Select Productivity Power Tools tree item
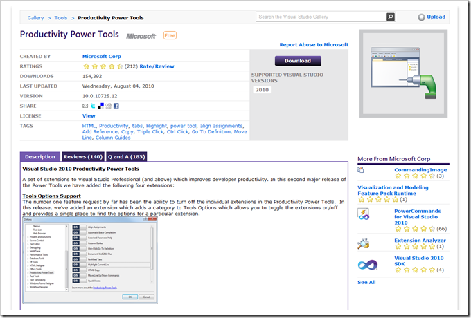 coord(42,273)
